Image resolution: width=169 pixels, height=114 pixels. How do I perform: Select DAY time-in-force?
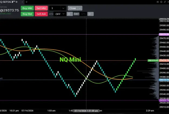coord(77,14)
